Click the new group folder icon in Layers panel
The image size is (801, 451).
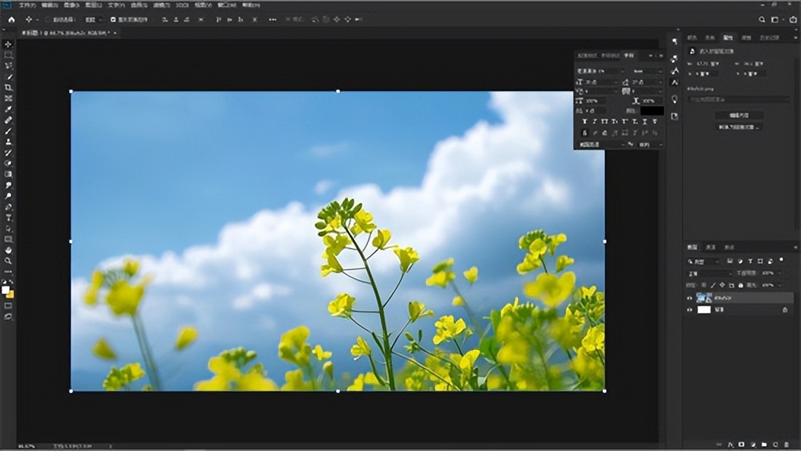(x=763, y=444)
